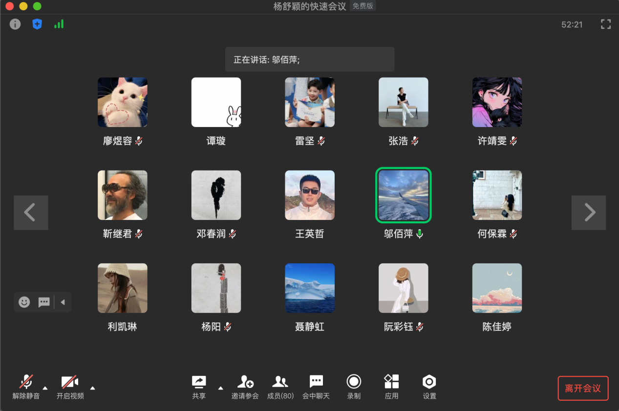This screenshot has width=619, height=411.
Task: Open the 成员(80) members list
Action: coord(280,387)
